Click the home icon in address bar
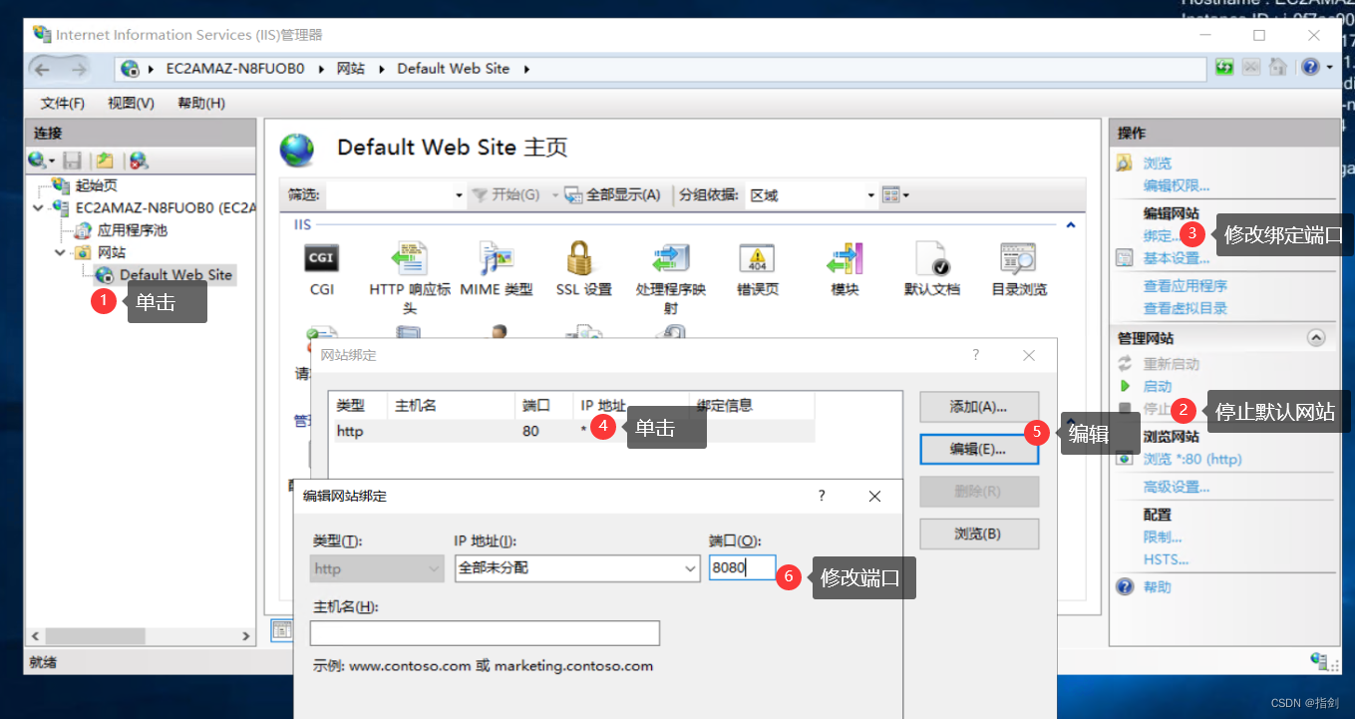 [x=1278, y=68]
